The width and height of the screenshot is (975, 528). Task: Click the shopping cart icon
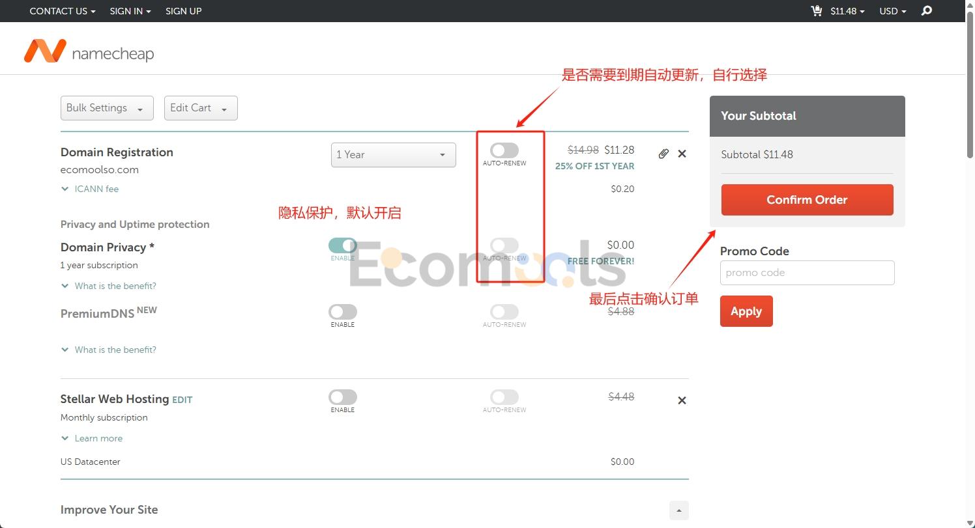click(x=817, y=11)
